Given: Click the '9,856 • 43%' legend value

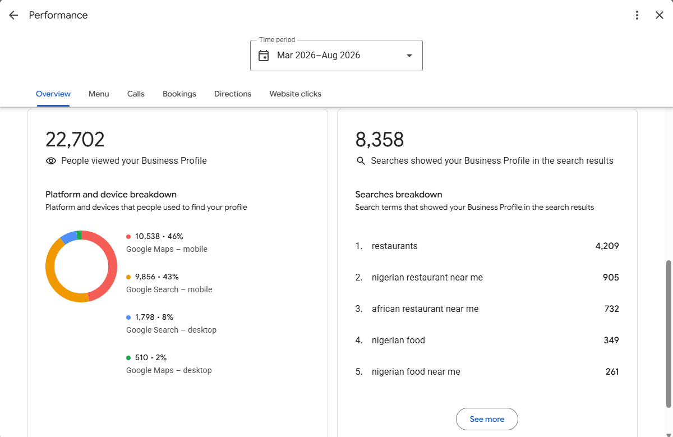Looking at the screenshot, I should 157,277.
